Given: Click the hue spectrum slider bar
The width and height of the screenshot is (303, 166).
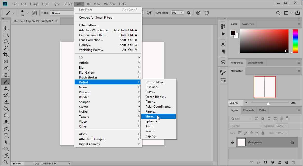Looking at the screenshot, I should 295,41.
